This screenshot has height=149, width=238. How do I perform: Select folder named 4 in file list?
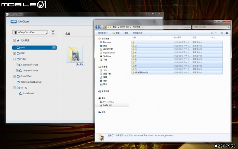[177, 53]
